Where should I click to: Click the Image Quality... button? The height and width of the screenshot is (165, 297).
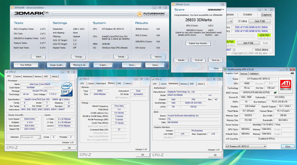(57, 65)
